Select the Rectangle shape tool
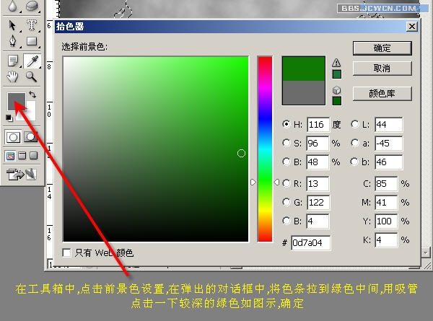This screenshot has height=321, width=433. (32, 41)
